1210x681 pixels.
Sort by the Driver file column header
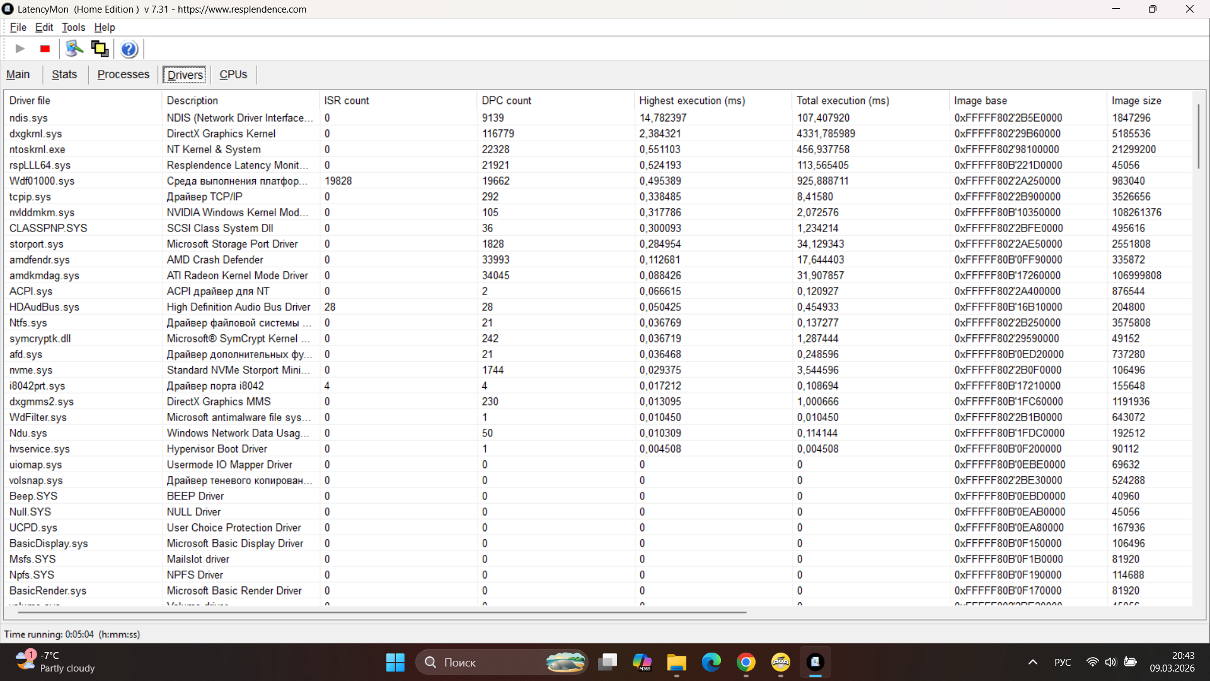pos(83,100)
